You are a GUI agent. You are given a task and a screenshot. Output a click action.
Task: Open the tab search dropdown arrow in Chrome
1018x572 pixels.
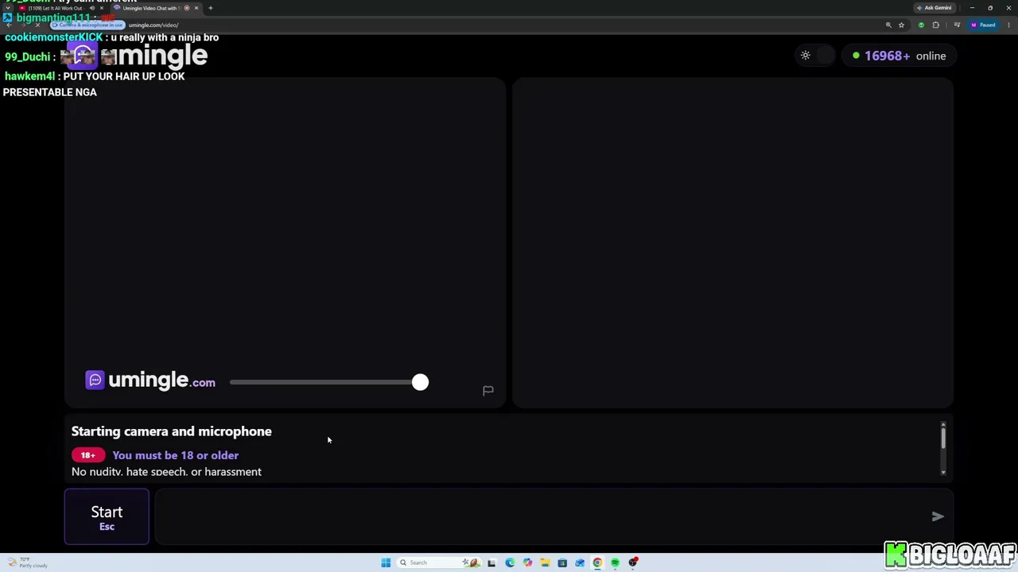click(x=8, y=8)
